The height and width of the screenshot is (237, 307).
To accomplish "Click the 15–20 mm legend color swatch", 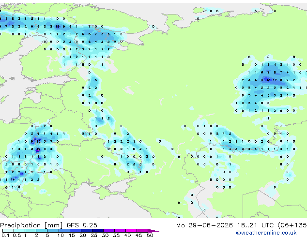I will 76,231.
